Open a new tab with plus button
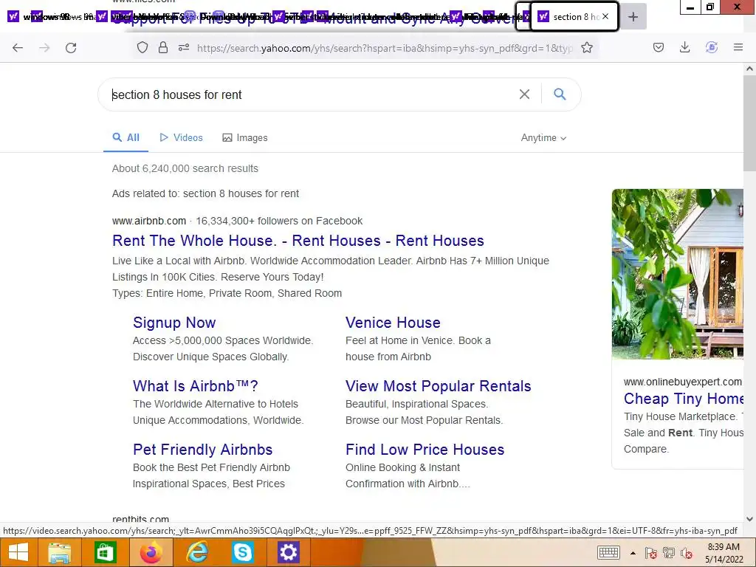Screen dimensions: 756x567 pos(633,17)
